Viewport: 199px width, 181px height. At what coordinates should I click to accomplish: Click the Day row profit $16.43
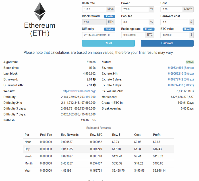coord(157,149)
